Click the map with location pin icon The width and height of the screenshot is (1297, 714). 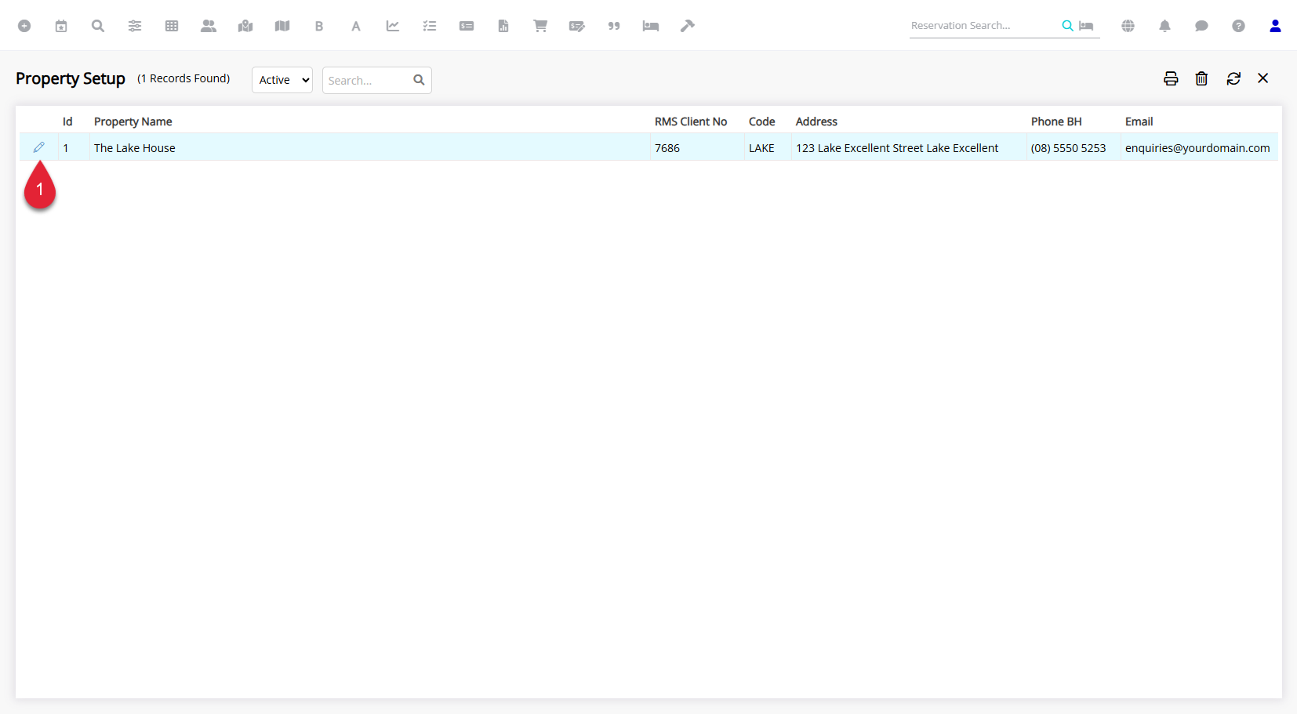coord(245,26)
